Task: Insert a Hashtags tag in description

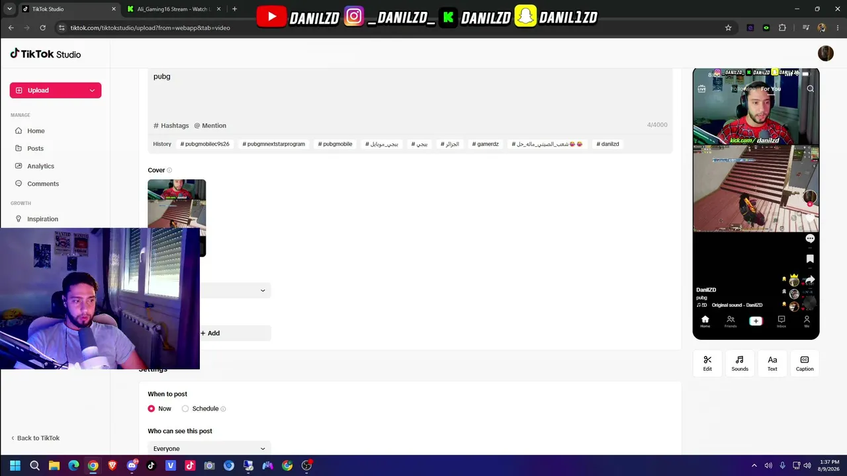Action: coord(171,126)
